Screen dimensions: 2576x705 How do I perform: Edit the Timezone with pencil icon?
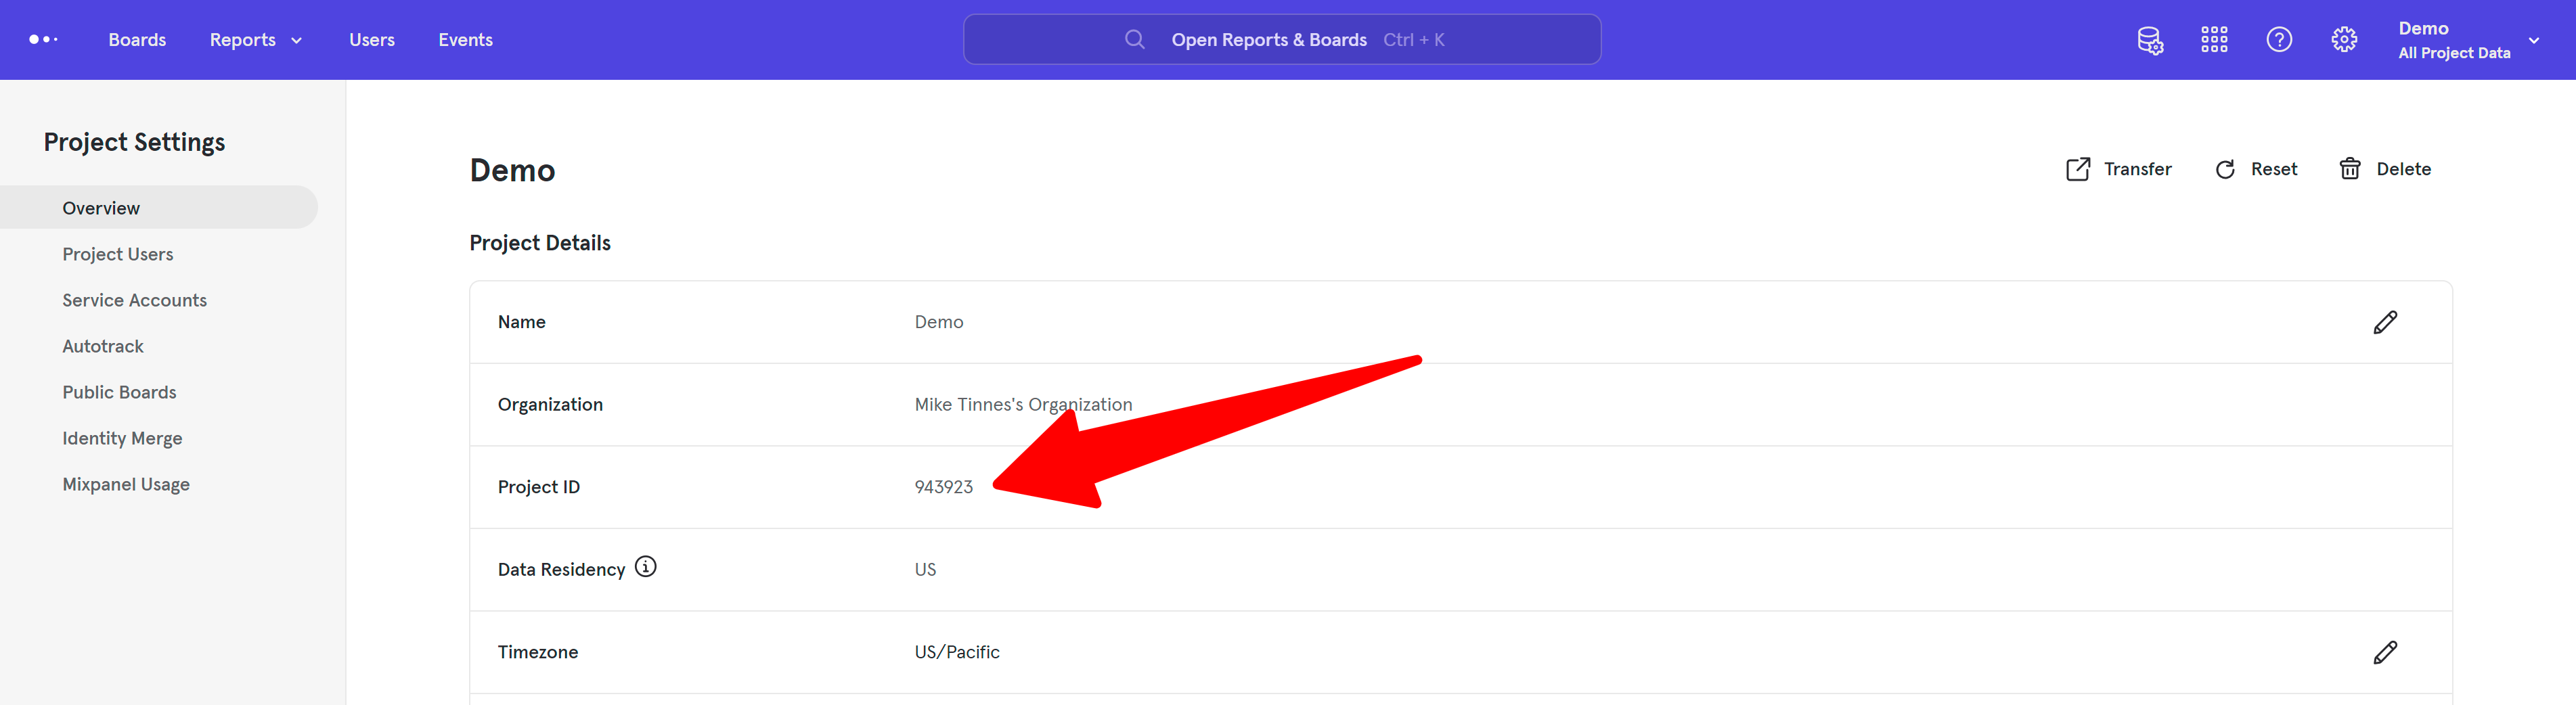pyautogui.click(x=2385, y=652)
